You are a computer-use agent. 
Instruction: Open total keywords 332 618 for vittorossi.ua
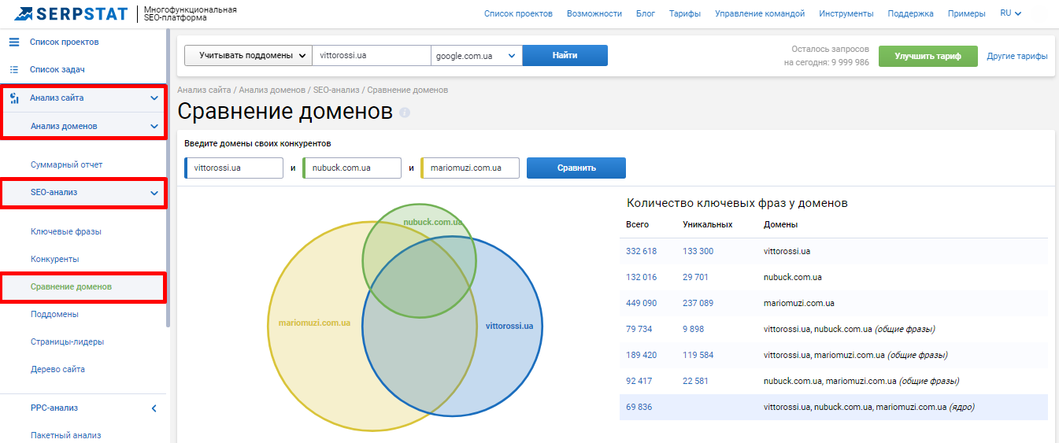tap(641, 251)
